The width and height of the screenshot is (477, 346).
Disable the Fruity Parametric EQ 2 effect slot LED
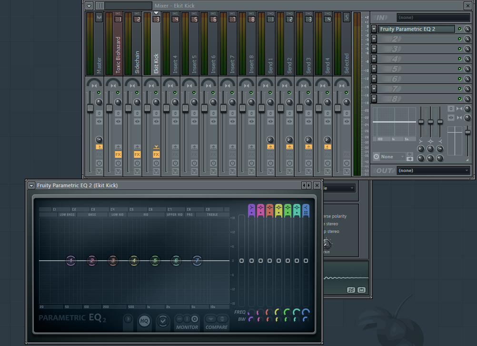point(460,29)
